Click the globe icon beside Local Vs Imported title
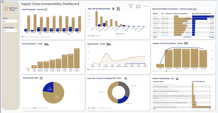This screenshot has width=218, height=113. (46, 10)
